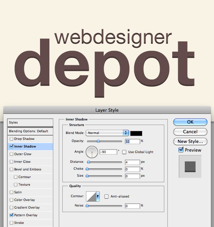Enable the Drop Shadow checkbox
This screenshot has width=214, height=227.
point(11,139)
